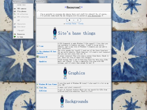Screen dimensions: 147x110
Task: Open the Cursors-4U link
Action: tap(43, 57)
